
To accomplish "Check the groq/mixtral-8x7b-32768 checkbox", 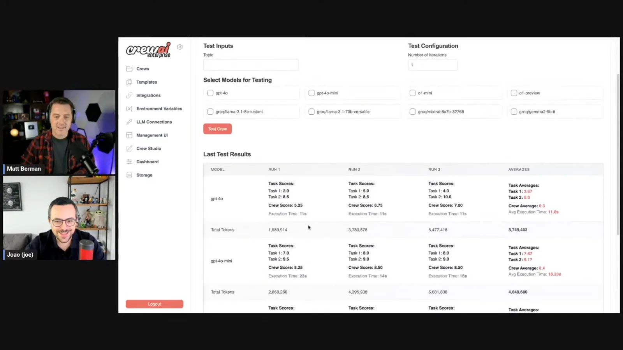I will pyautogui.click(x=413, y=112).
